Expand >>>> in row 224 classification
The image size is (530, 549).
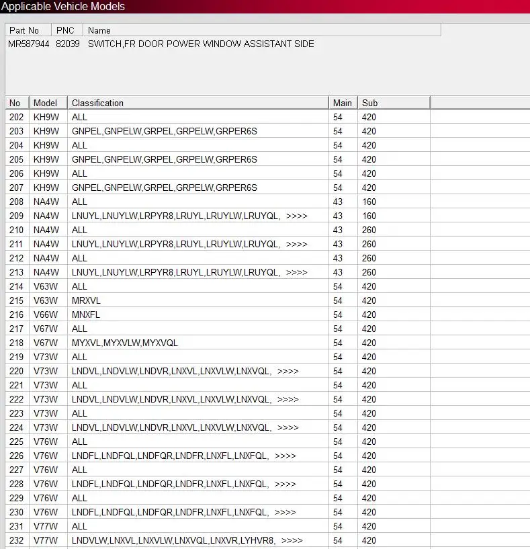(288, 427)
